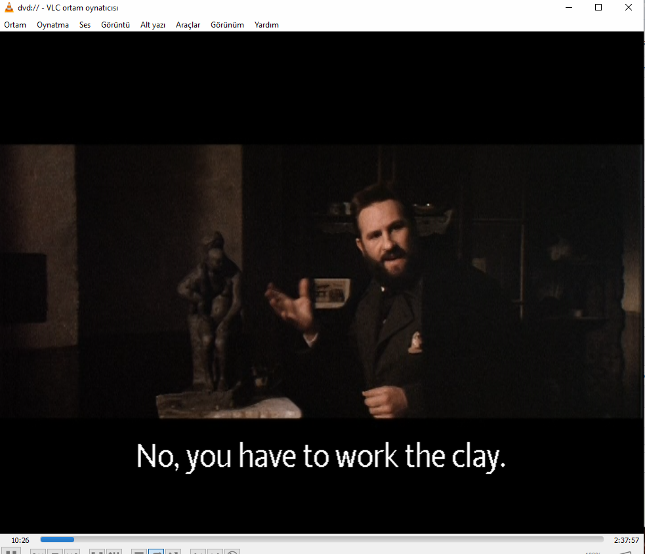Open the Araçlar menu
The image size is (645, 554).
(x=188, y=25)
